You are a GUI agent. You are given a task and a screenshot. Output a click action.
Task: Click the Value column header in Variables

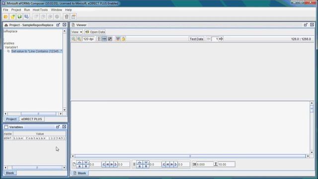pyautogui.click(x=40, y=134)
